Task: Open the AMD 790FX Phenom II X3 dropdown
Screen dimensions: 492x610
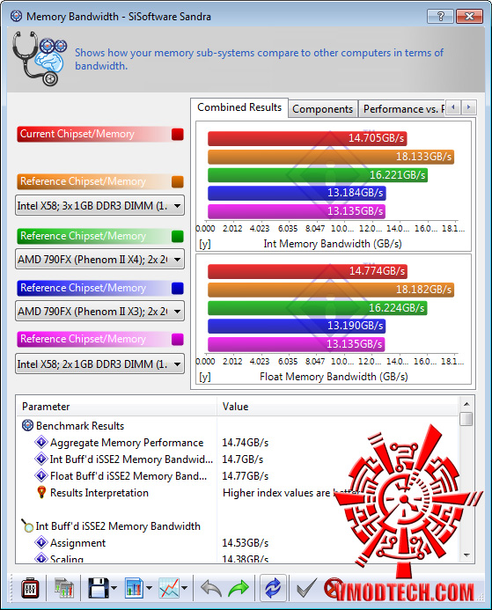Action: 99,311
